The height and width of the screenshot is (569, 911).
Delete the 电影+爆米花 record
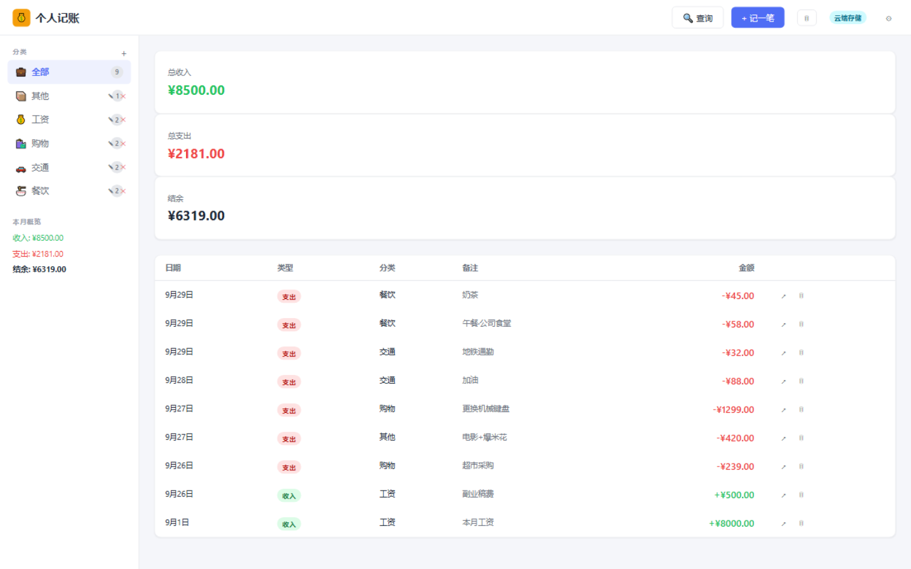[x=802, y=438]
